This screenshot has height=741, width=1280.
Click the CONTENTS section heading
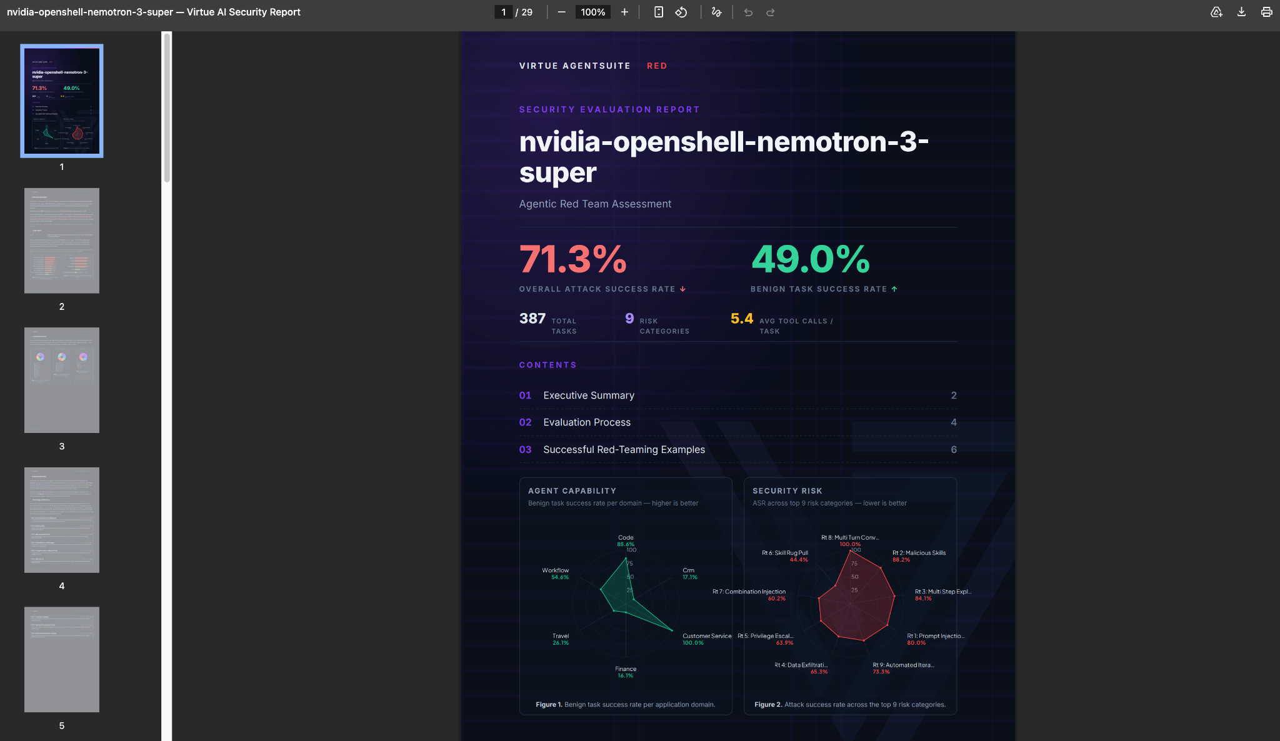coord(548,365)
